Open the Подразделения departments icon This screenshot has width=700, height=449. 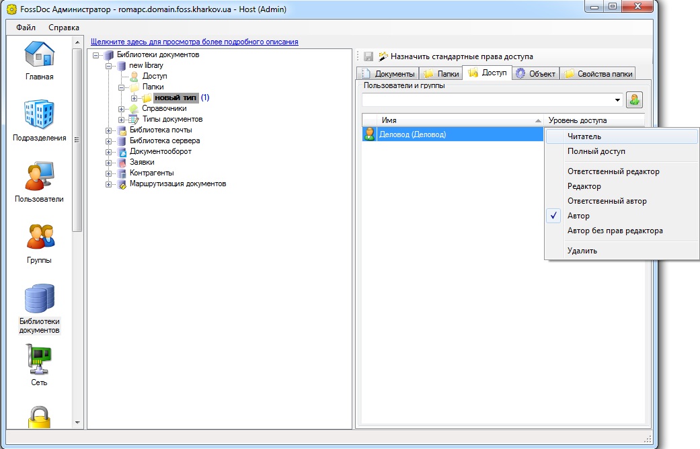[40, 116]
